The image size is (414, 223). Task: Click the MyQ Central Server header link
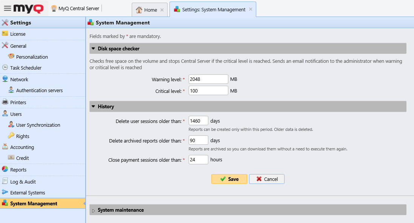75,8
